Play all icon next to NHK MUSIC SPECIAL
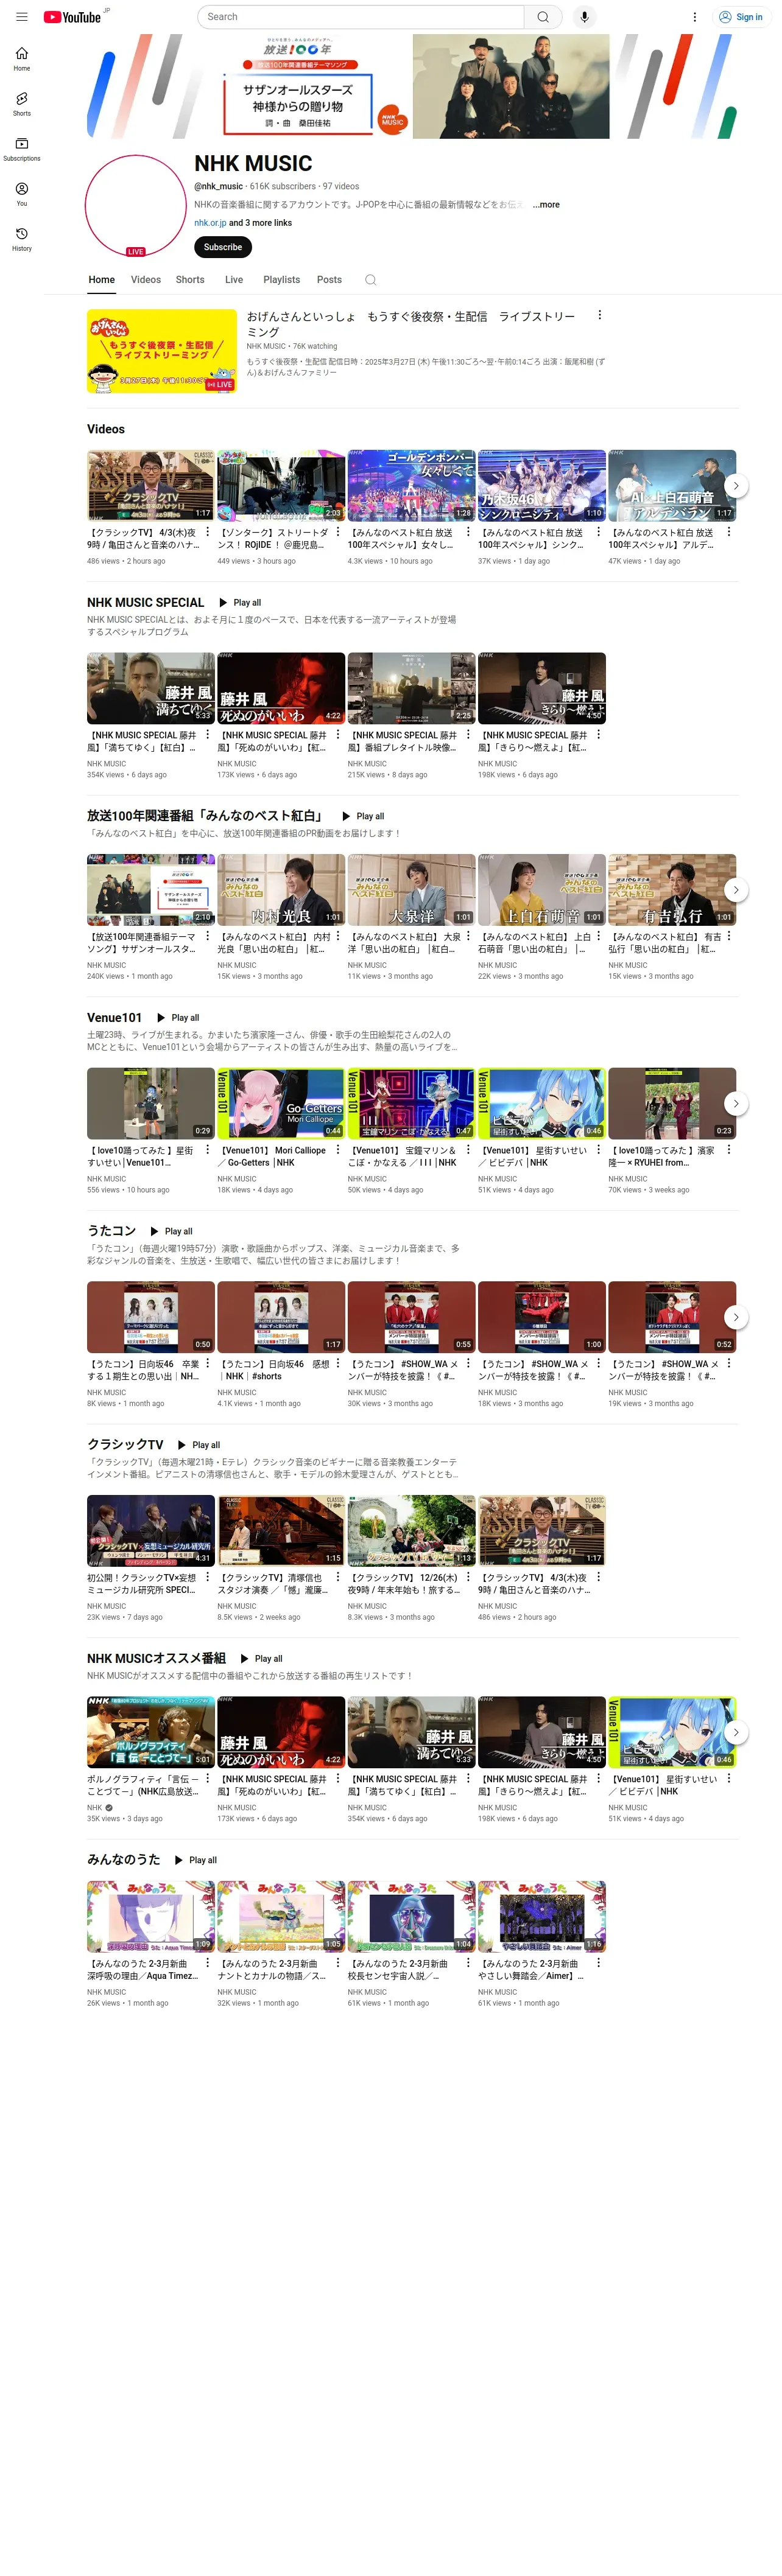The image size is (782, 2576). (222, 603)
